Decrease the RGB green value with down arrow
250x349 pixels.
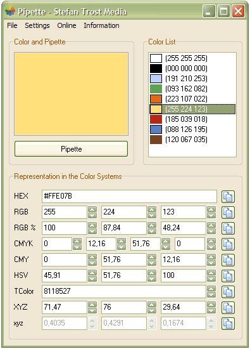point(152,215)
